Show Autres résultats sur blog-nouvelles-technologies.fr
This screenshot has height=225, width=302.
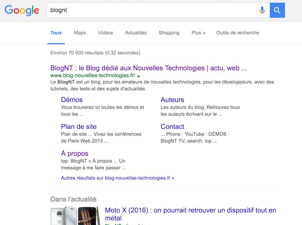(117, 177)
